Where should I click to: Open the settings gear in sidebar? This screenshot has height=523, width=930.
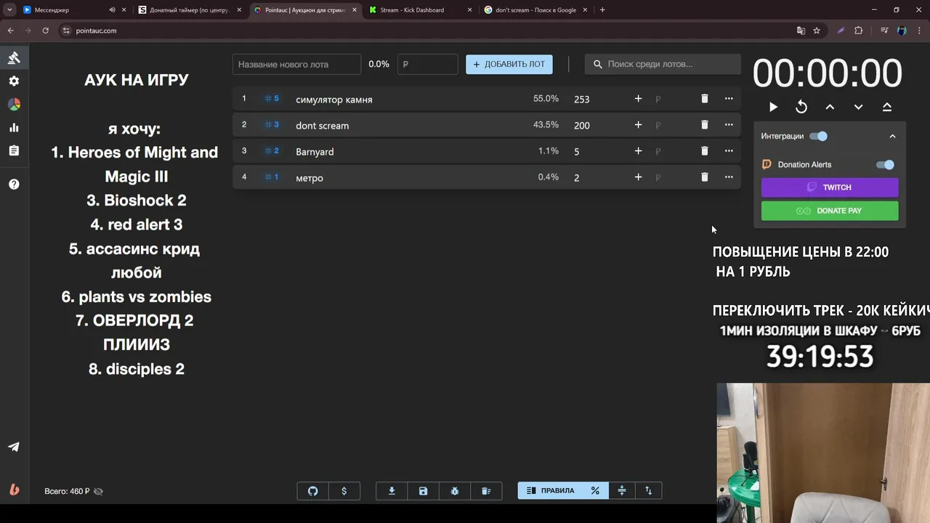(14, 81)
